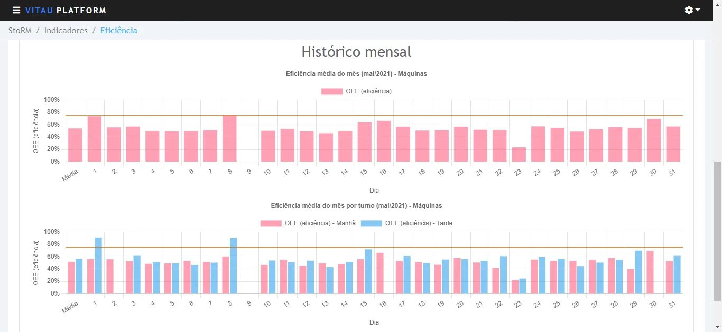This screenshot has width=722, height=332.
Task: Click day 8 bar in top chart
Action: click(229, 138)
